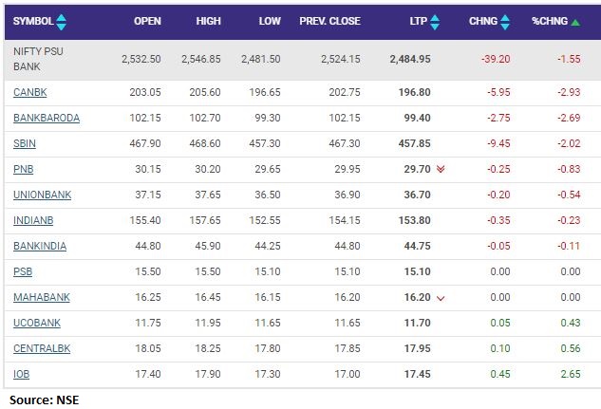Open the UNIONBANK stock link

click(43, 194)
